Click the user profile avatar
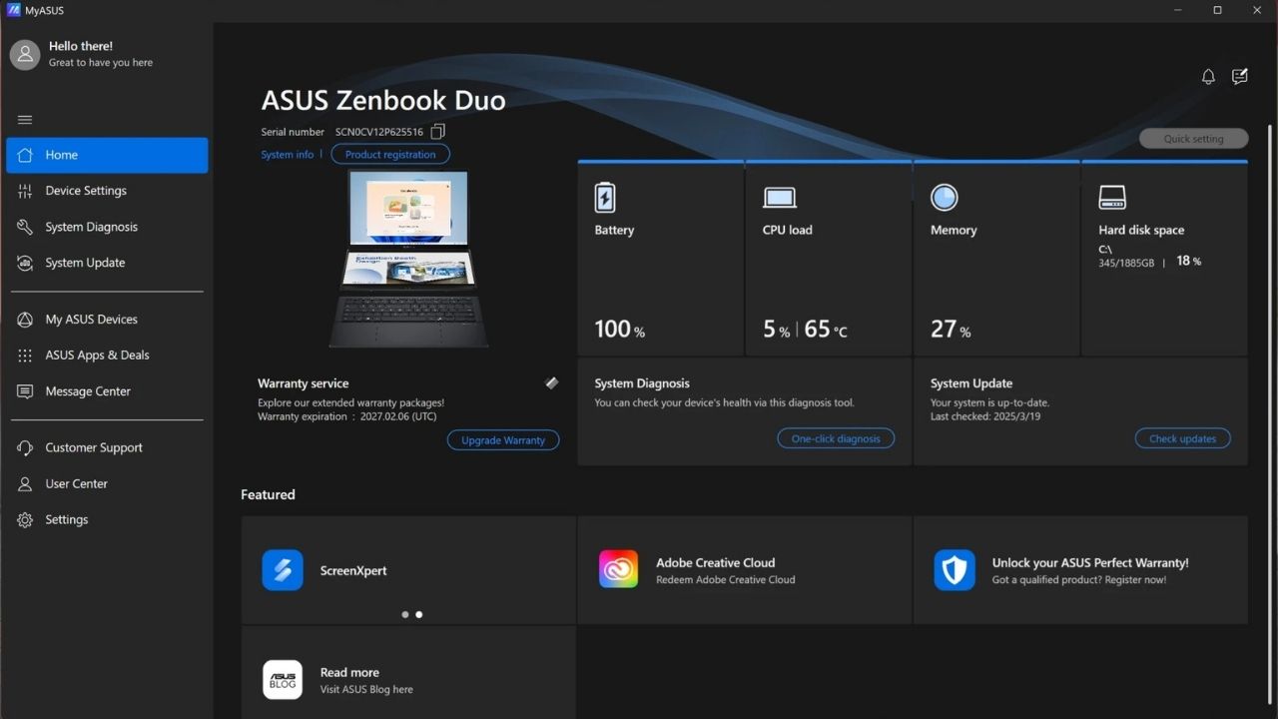This screenshot has width=1278, height=719. tap(24, 54)
